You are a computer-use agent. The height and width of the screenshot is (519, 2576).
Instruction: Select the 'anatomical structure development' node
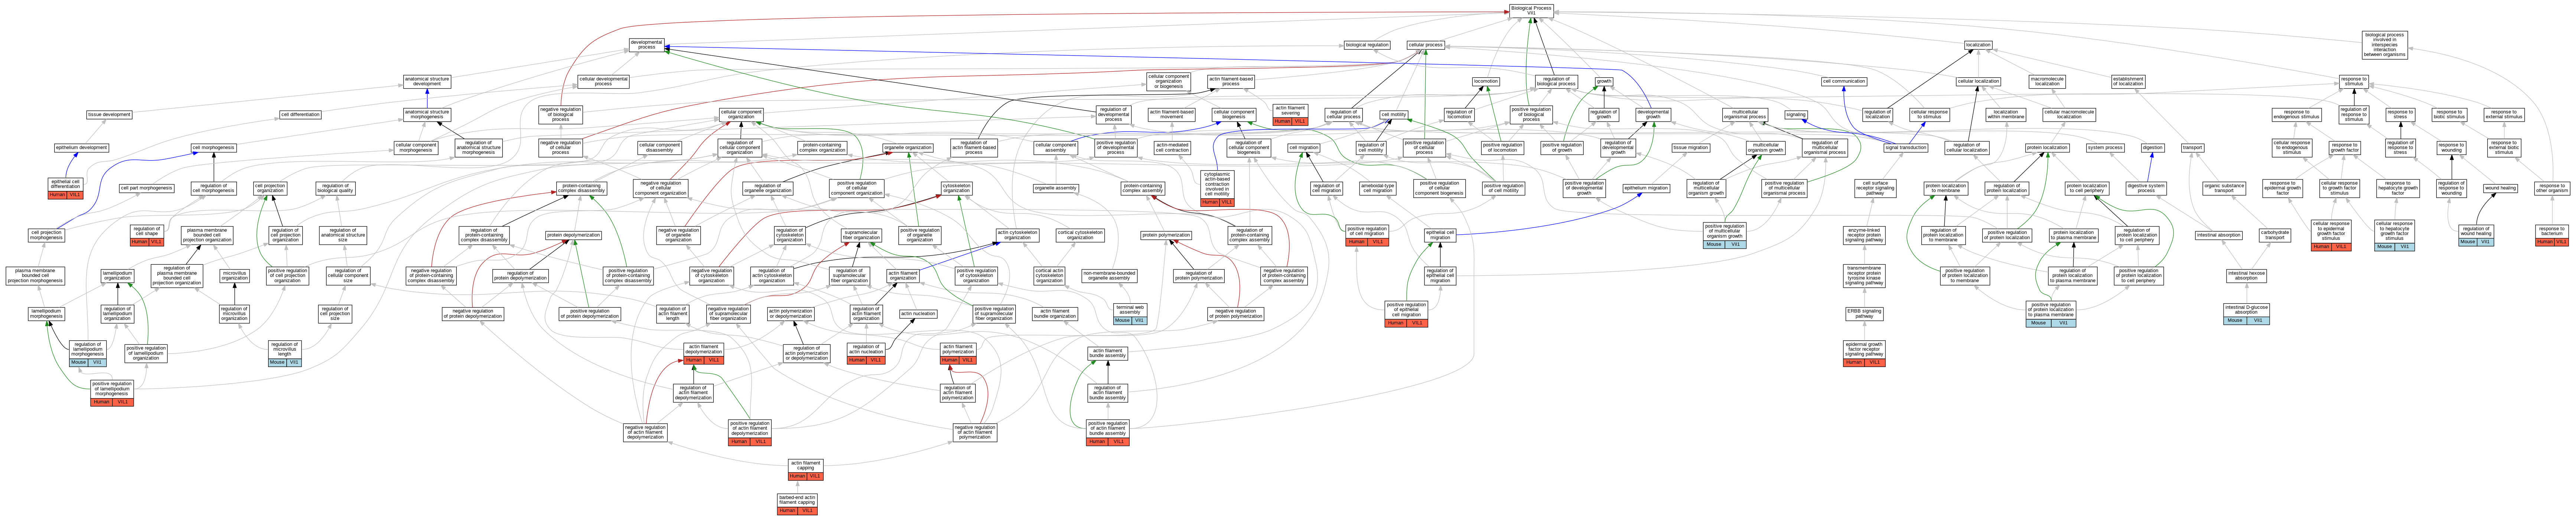(x=427, y=82)
